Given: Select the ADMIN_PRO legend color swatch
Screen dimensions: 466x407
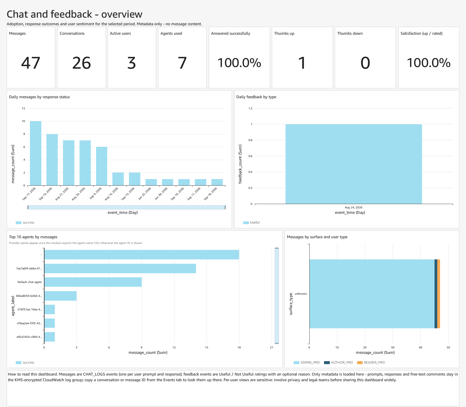Looking at the screenshot, I should click(x=296, y=363).
